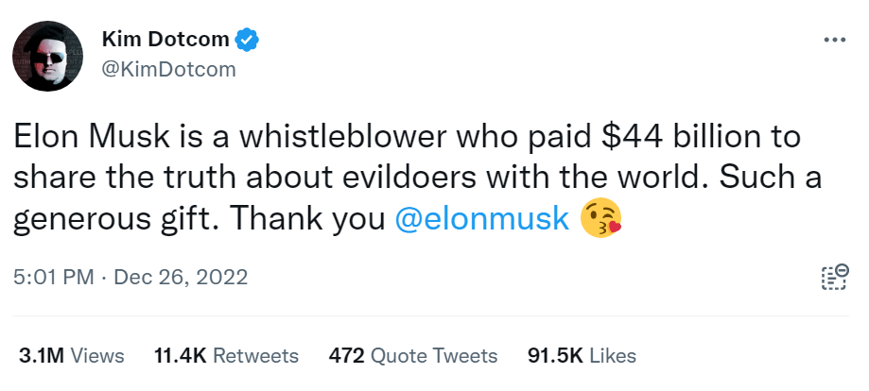Show the 91.5K Likes list
Viewport: 869px width, 391px height.
point(582,356)
